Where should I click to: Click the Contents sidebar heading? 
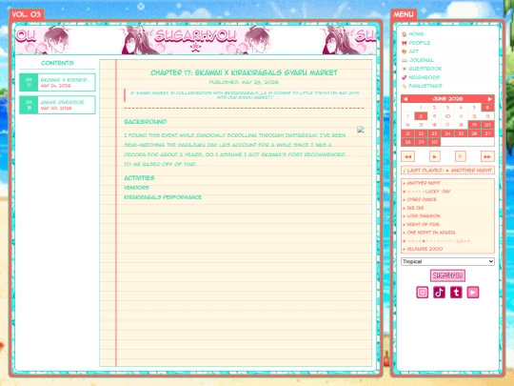click(x=57, y=63)
